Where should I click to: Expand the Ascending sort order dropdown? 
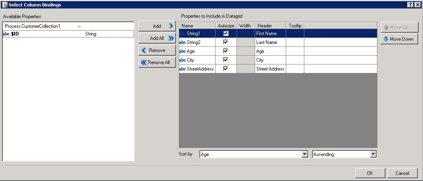tap(373, 154)
